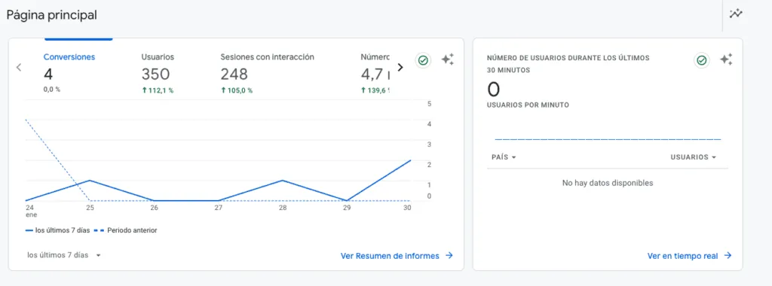The height and width of the screenshot is (286, 772).
Task: Click the 0,0 % conversions change text
Action: (52, 90)
